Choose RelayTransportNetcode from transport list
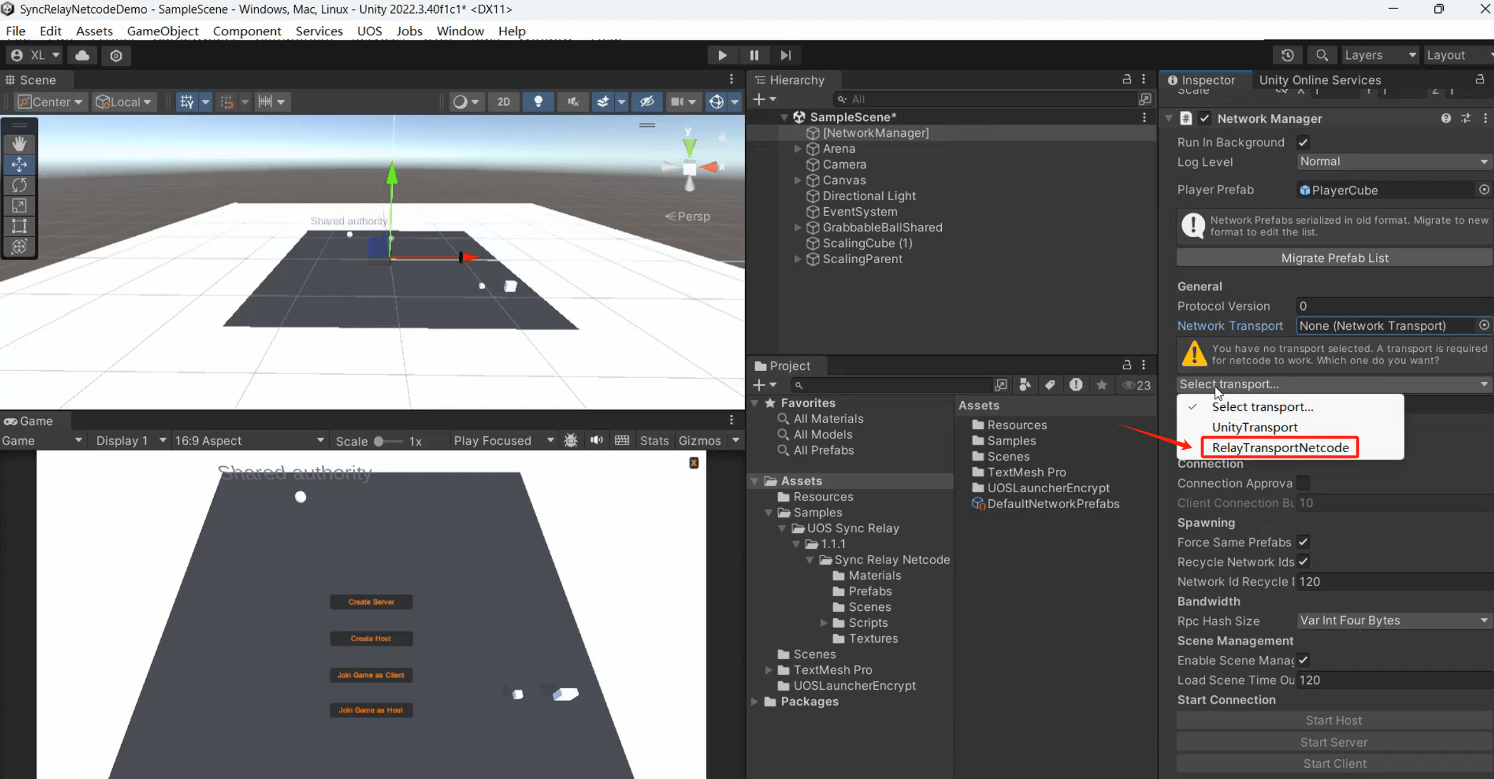The height and width of the screenshot is (779, 1494). [1280, 447]
